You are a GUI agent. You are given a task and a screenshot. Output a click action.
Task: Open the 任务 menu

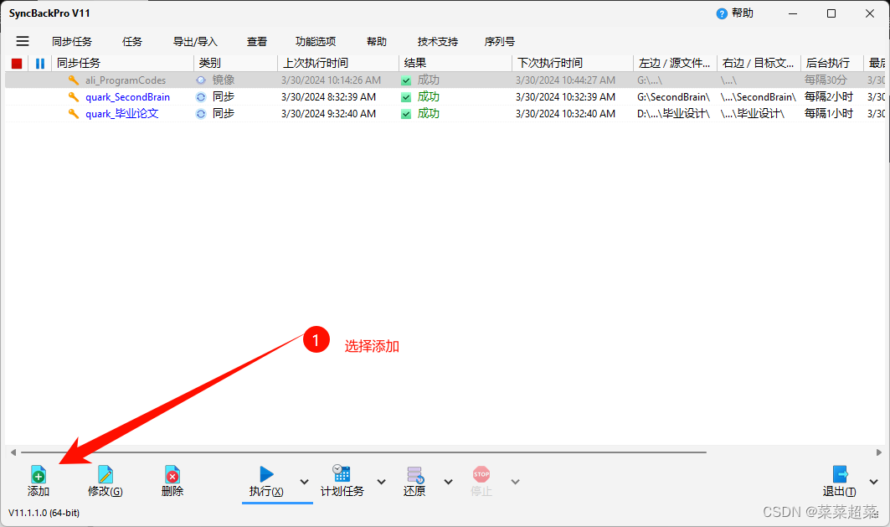(131, 41)
